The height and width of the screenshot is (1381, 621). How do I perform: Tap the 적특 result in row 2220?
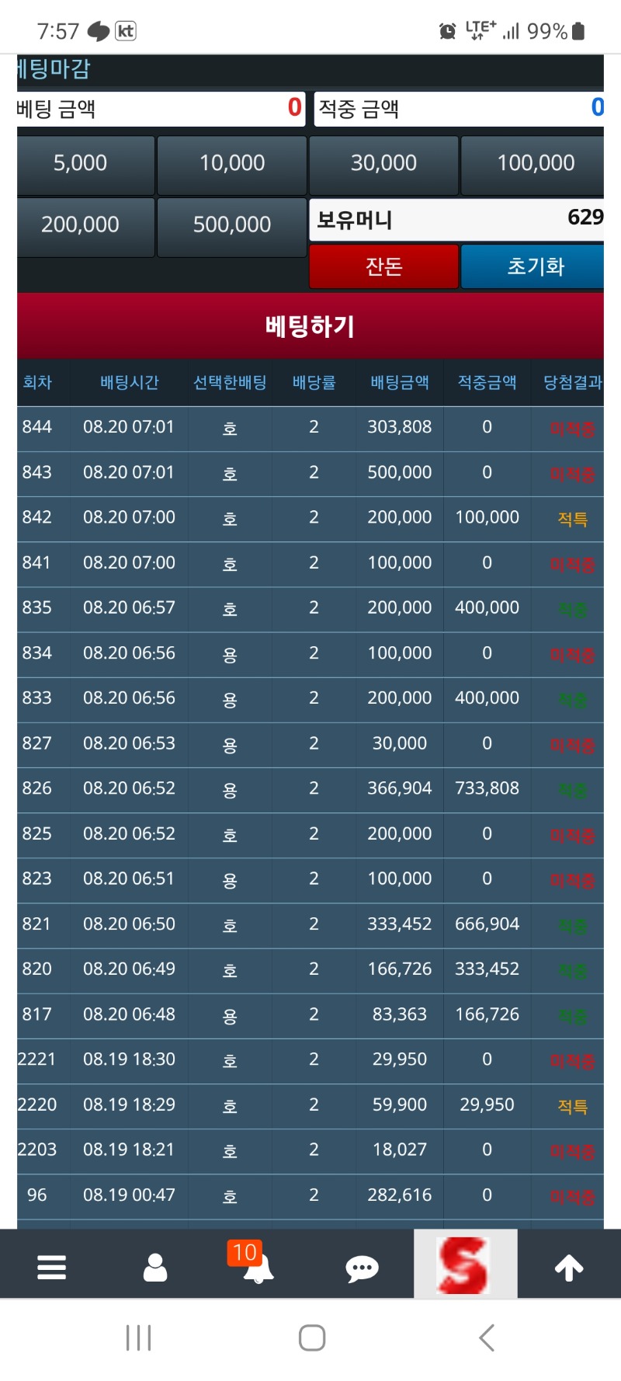tap(573, 1106)
